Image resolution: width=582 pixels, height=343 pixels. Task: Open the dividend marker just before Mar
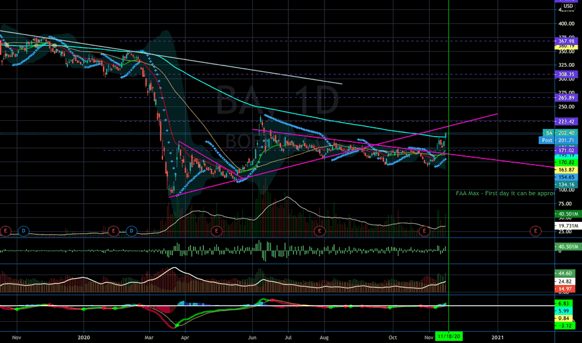point(131,231)
